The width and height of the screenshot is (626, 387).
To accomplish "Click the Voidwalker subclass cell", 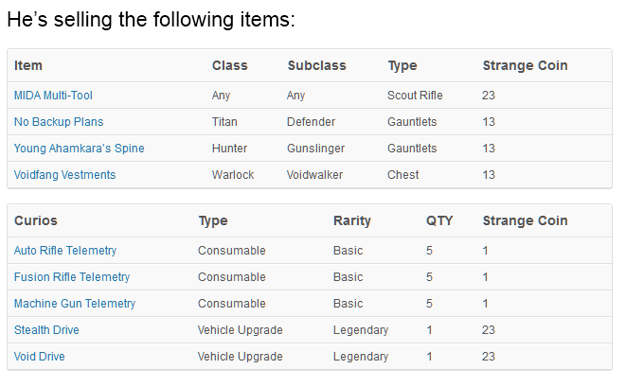I will [x=316, y=175].
